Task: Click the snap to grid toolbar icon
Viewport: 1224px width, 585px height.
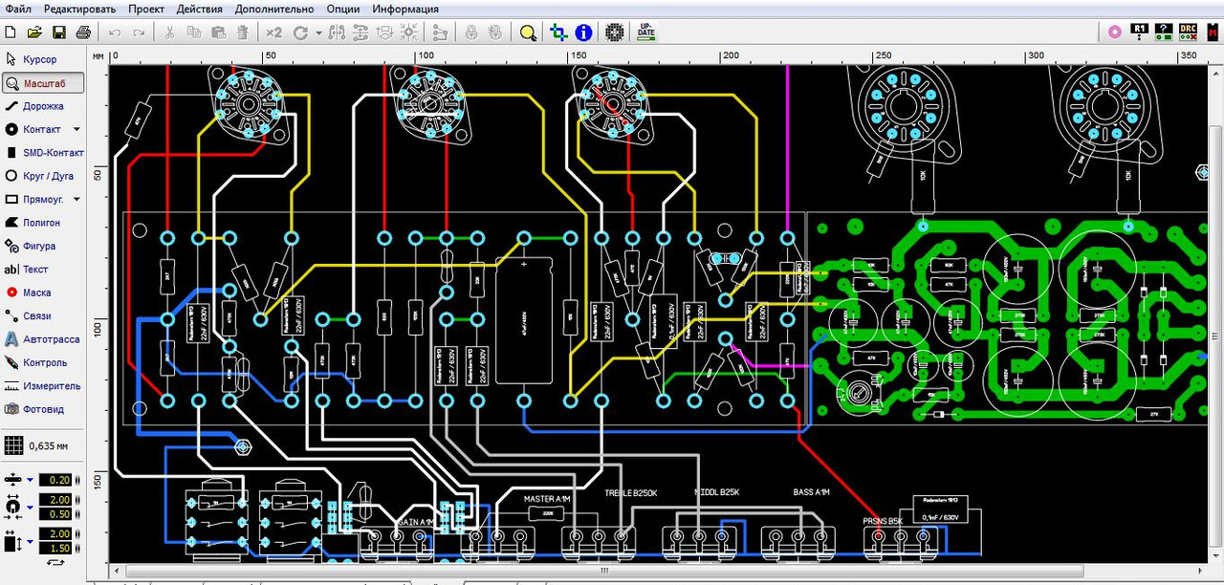Action: pyautogui.click(x=408, y=32)
